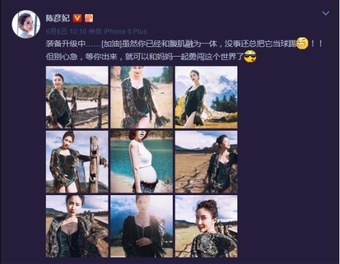Open the poster's round profile avatar
340x264 pixels.
[x=26, y=24]
